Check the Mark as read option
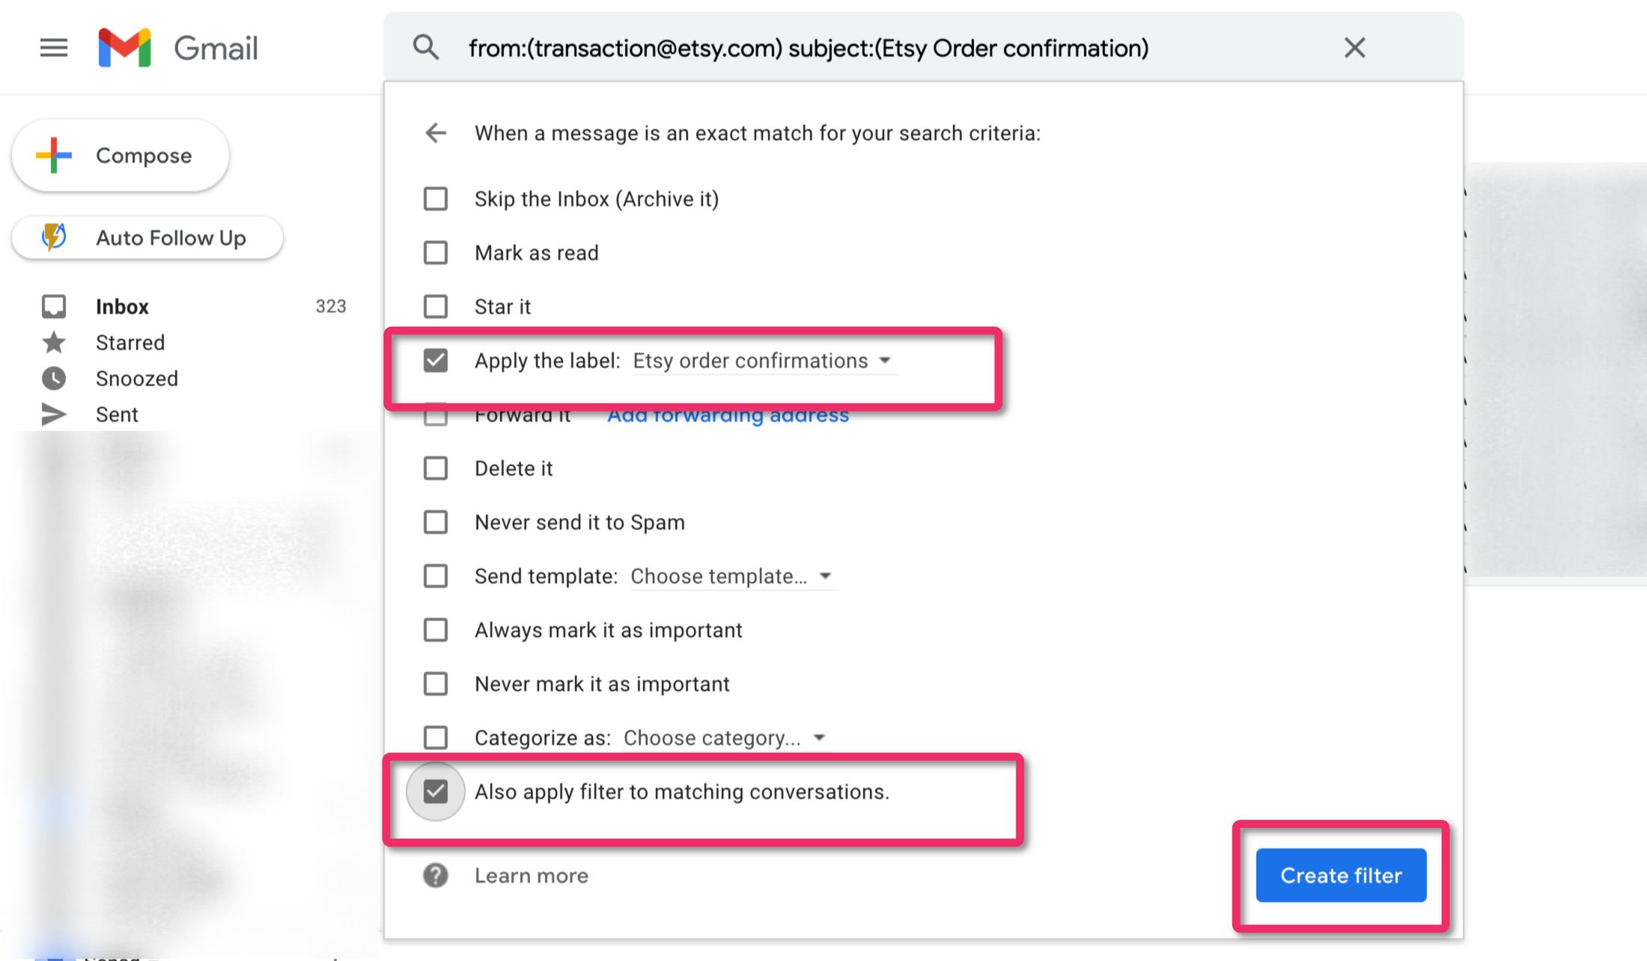Image resolution: width=1647 pixels, height=961 pixels. pyautogui.click(x=436, y=253)
